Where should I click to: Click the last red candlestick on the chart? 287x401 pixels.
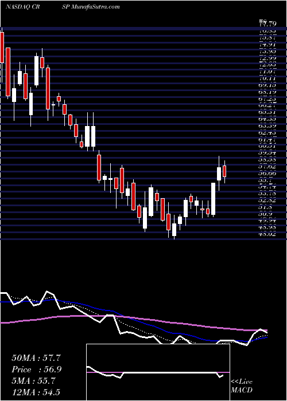point(224,171)
